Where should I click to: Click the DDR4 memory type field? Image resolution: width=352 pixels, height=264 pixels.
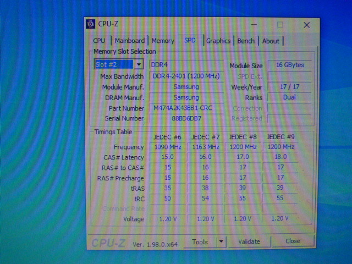[186, 65]
